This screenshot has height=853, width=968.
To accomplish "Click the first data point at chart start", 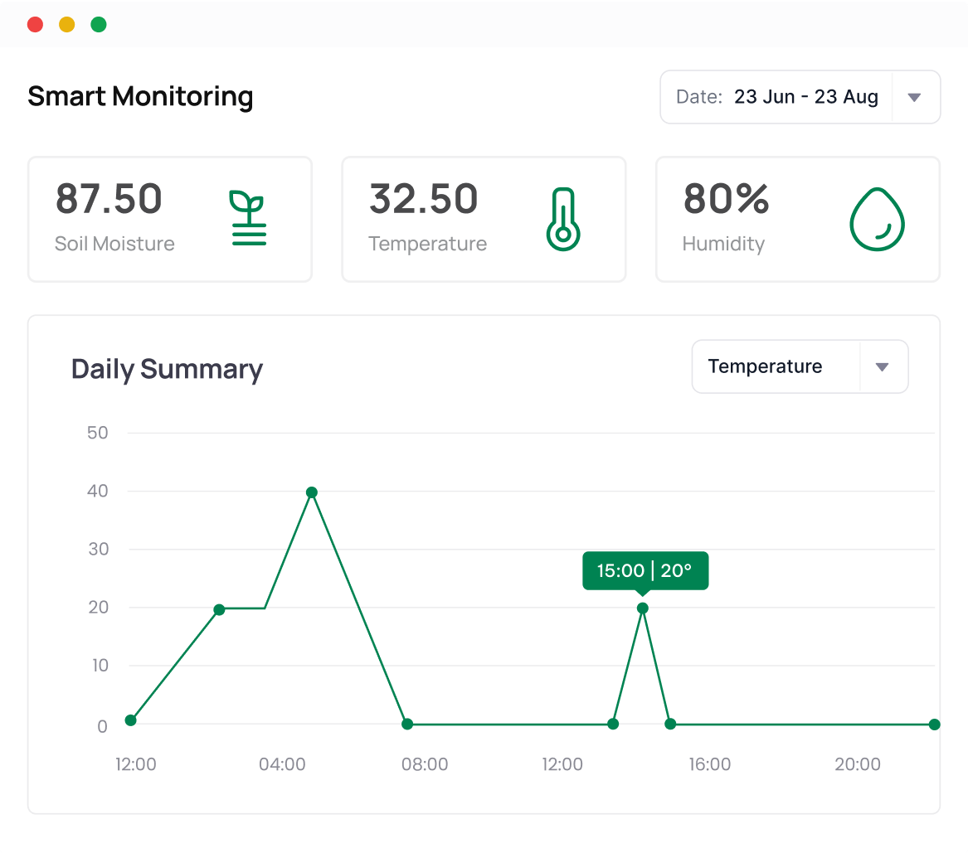I will pyautogui.click(x=130, y=720).
